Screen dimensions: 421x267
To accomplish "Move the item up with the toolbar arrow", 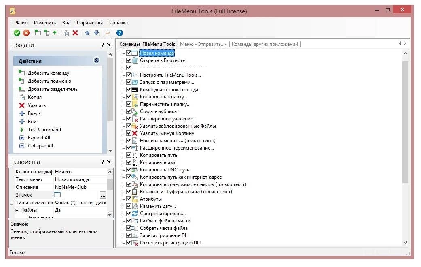I will (x=87, y=33).
